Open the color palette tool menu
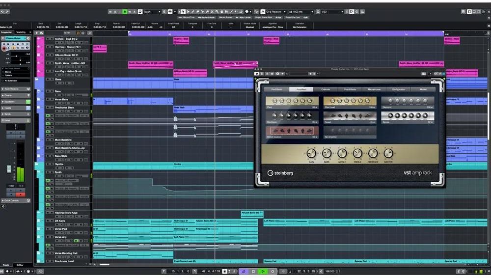The image size is (491, 278). tap(248, 12)
